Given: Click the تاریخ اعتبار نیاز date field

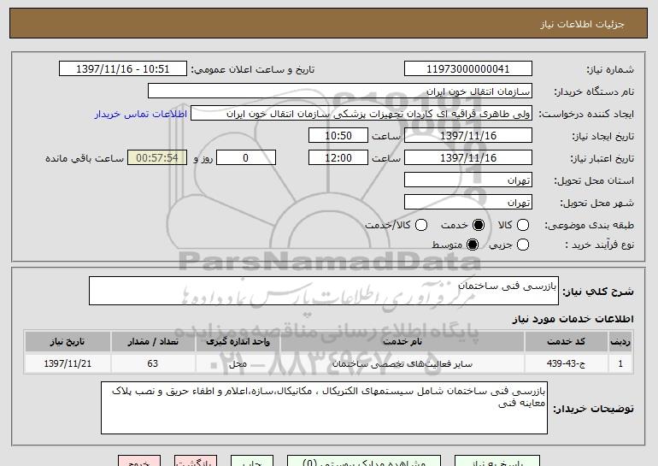Looking at the screenshot, I should tap(468, 158).
